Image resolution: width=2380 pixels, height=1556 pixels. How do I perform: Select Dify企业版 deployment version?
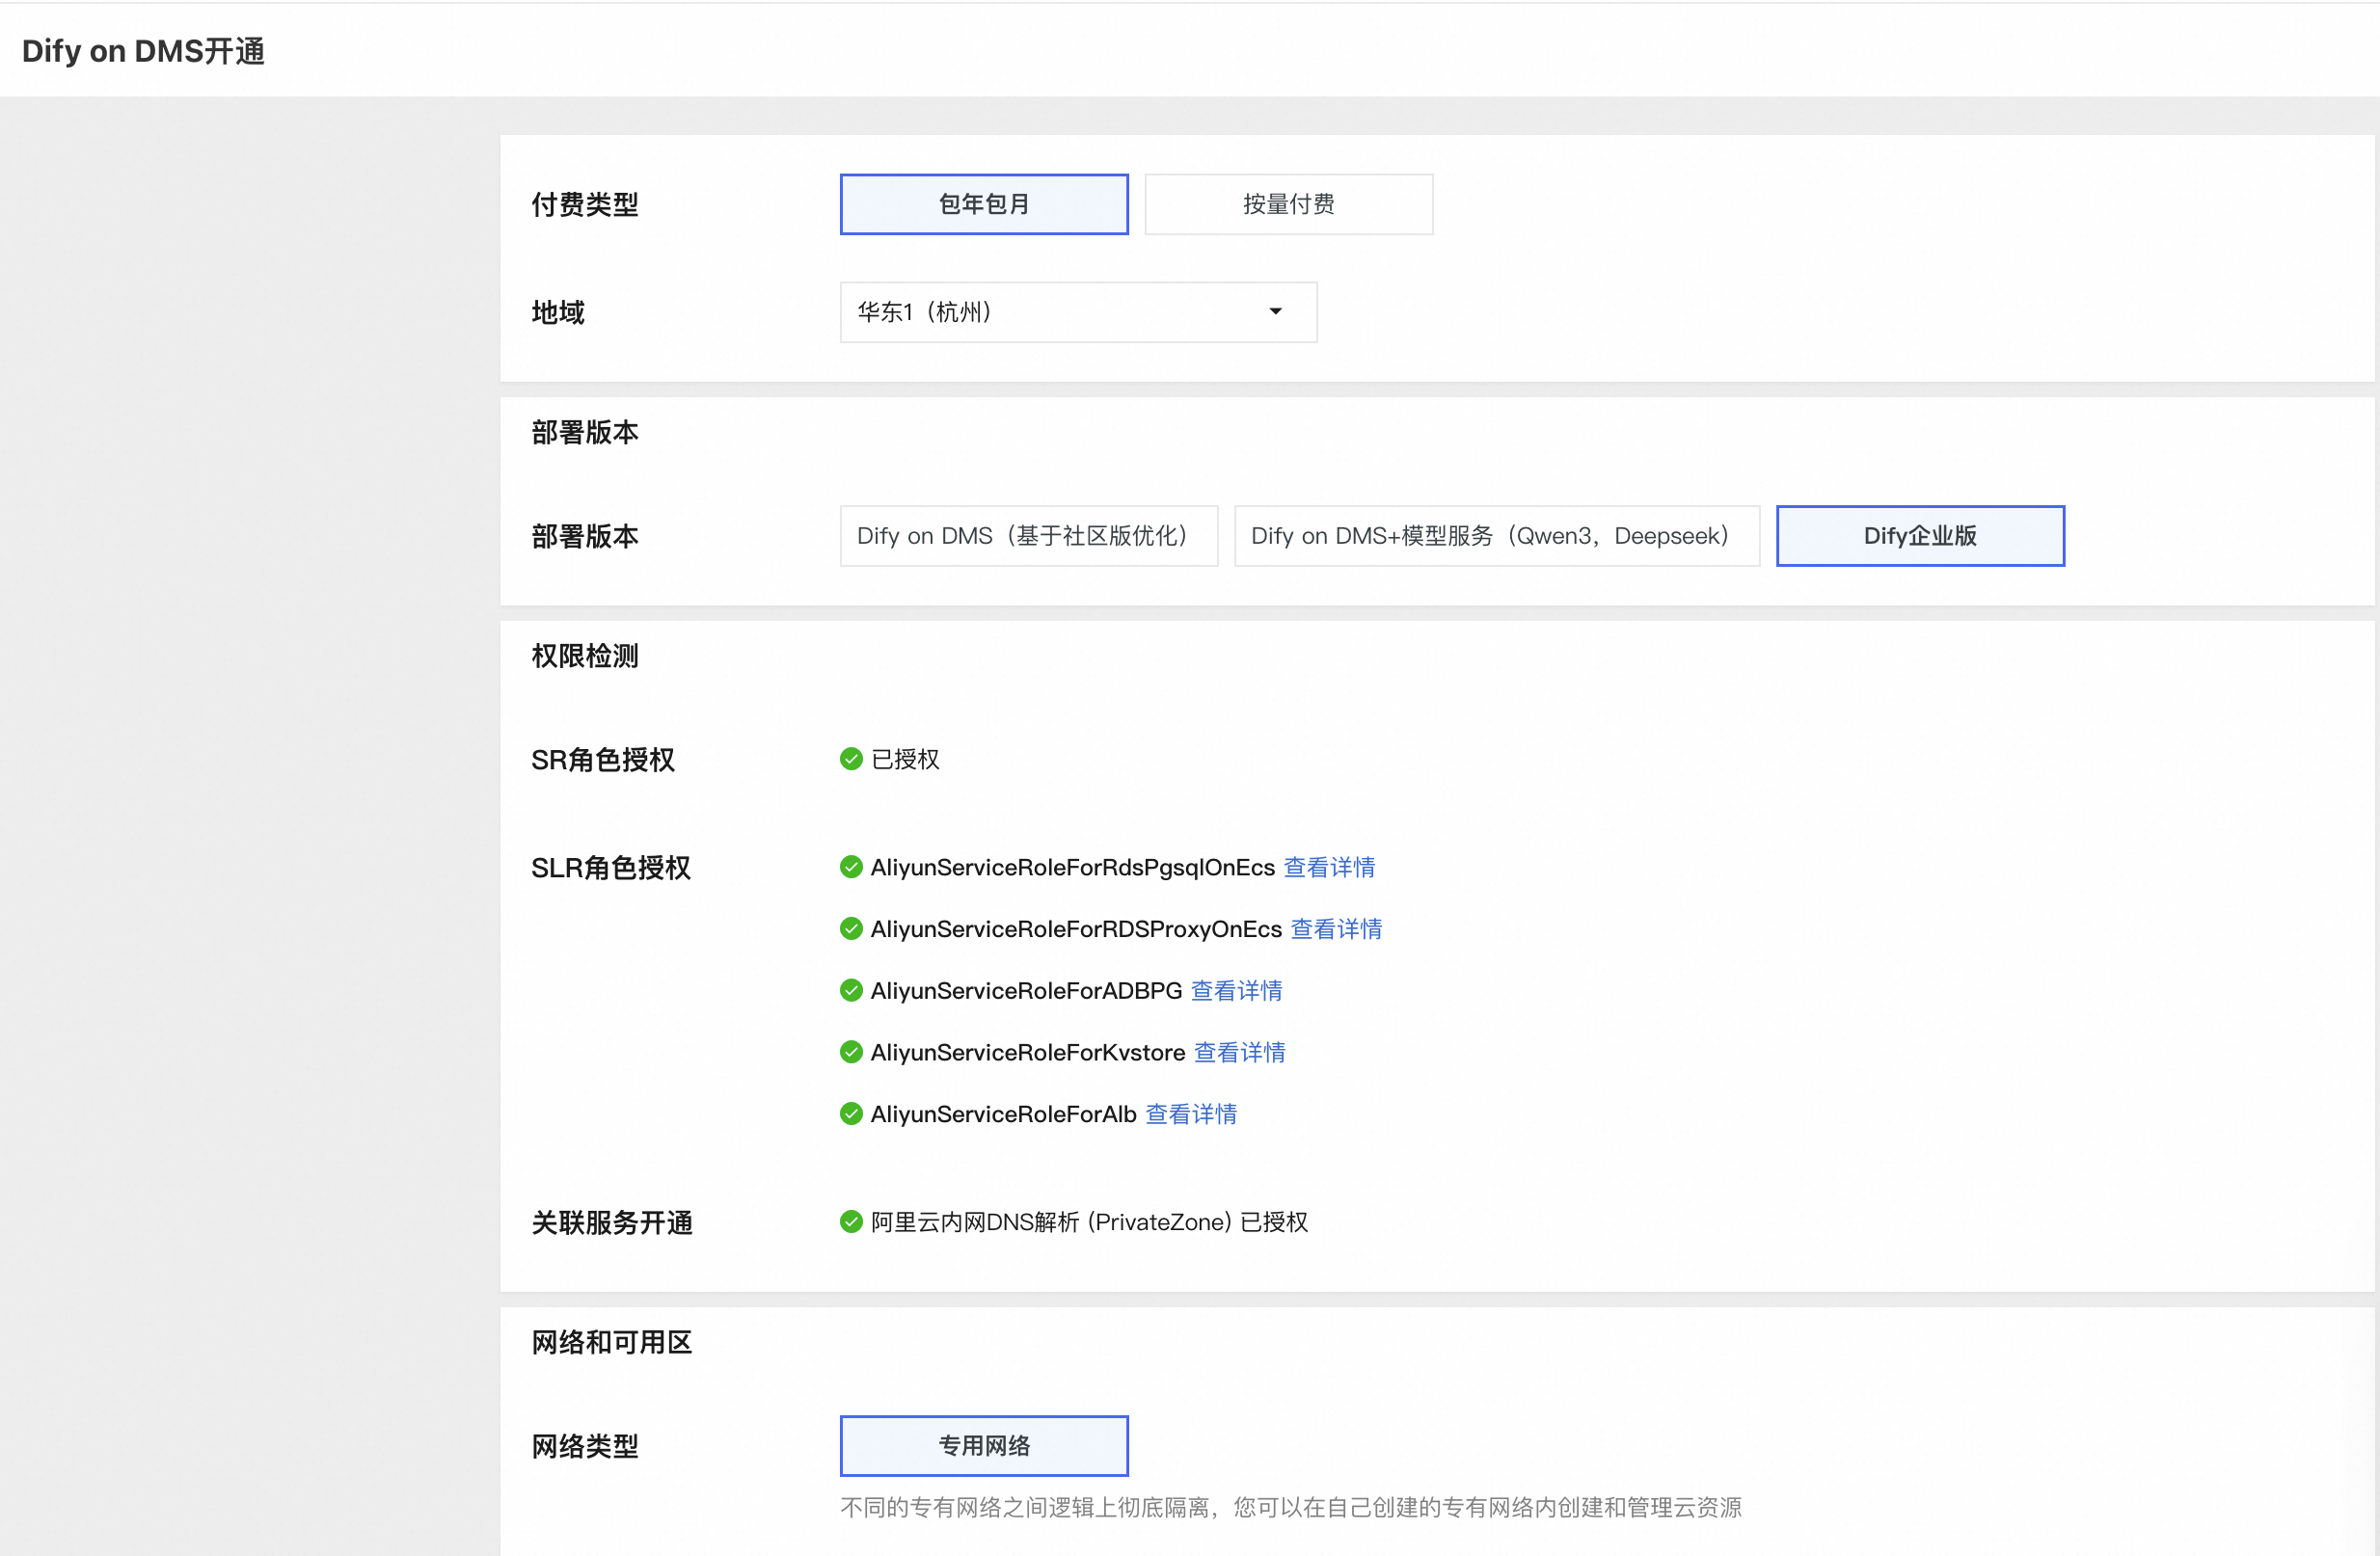pyautogui.click(x=1919, y=536)
